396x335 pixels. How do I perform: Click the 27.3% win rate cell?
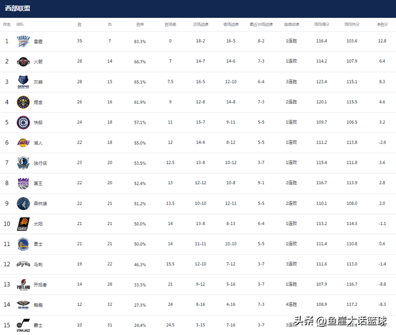(x=140, y=305)
